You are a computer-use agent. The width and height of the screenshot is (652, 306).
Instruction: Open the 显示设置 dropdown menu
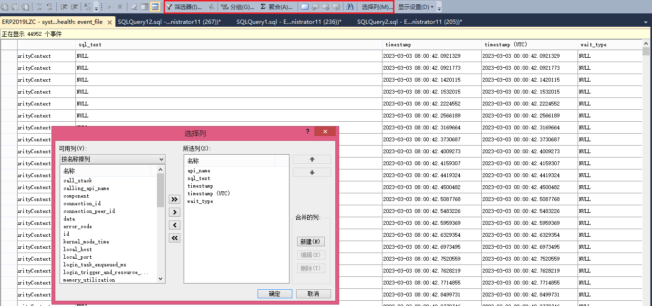point(416,7)
